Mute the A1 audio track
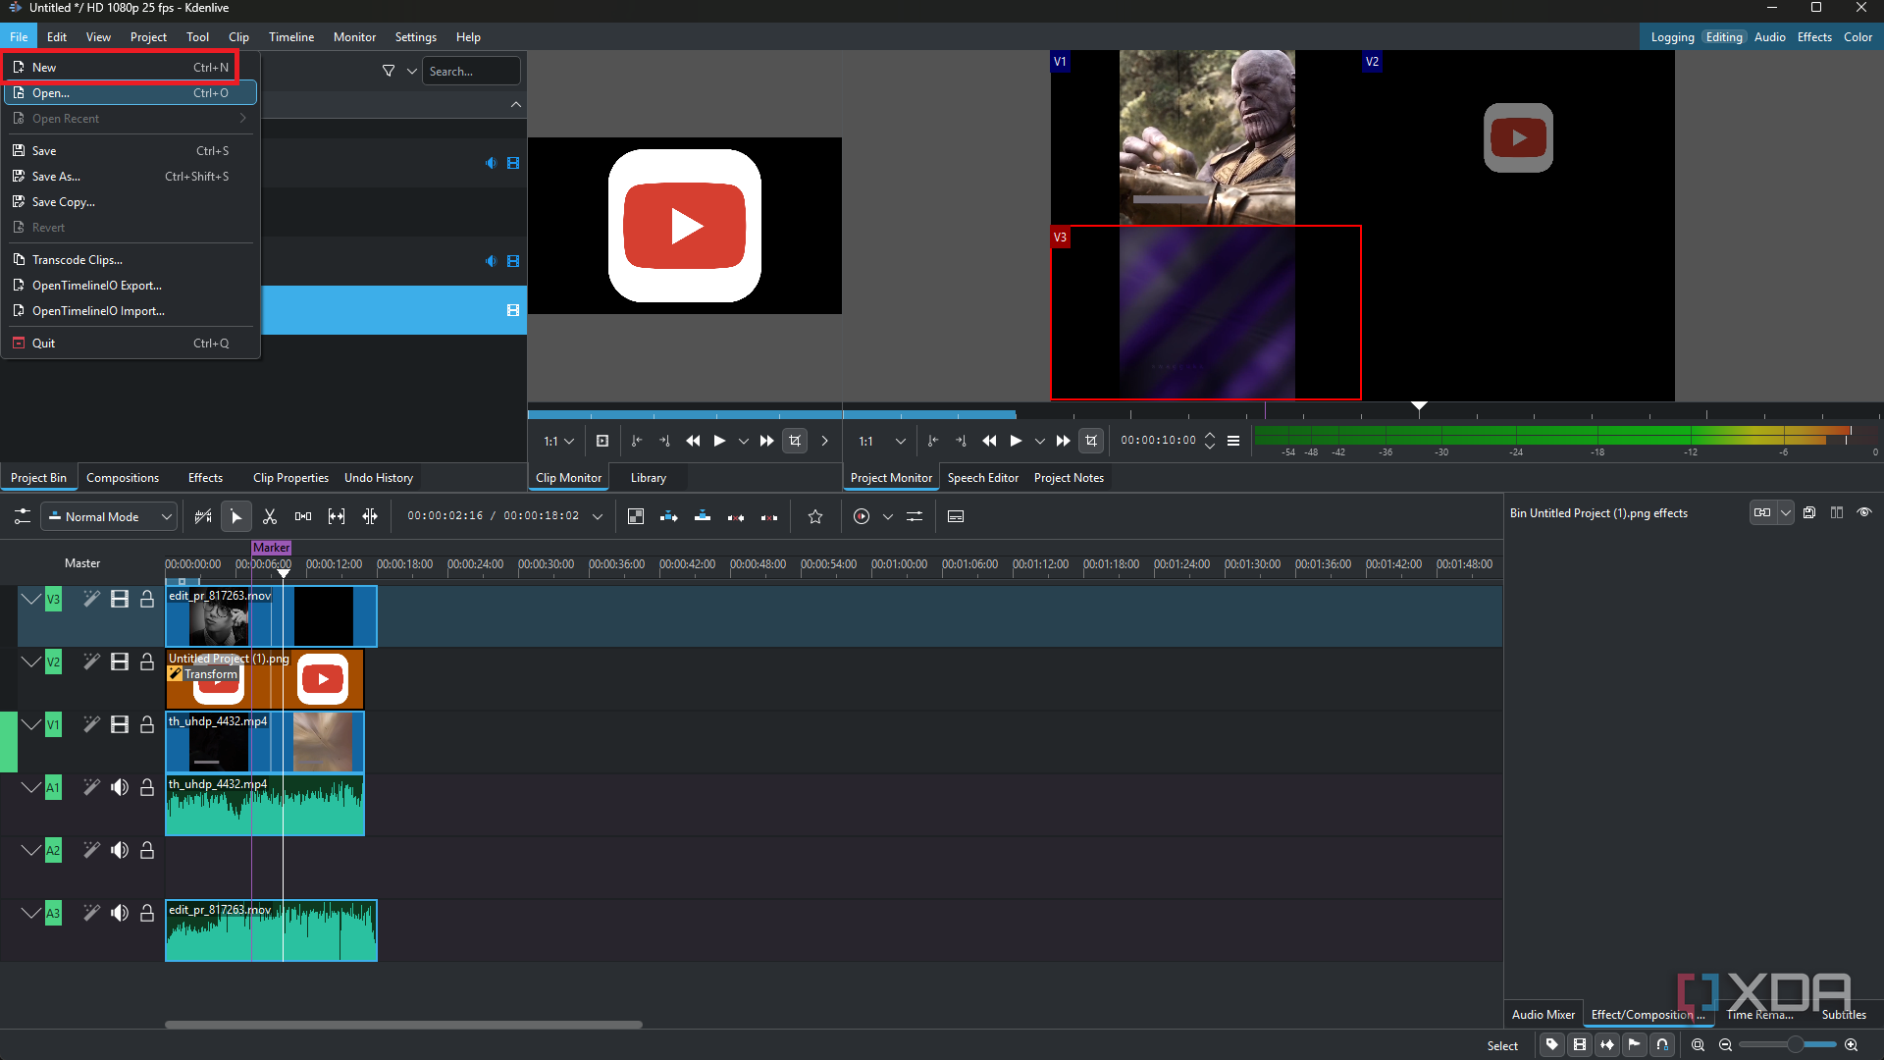The height and width of the screenshot is (1060, 1884). click(x=120, y=788)
